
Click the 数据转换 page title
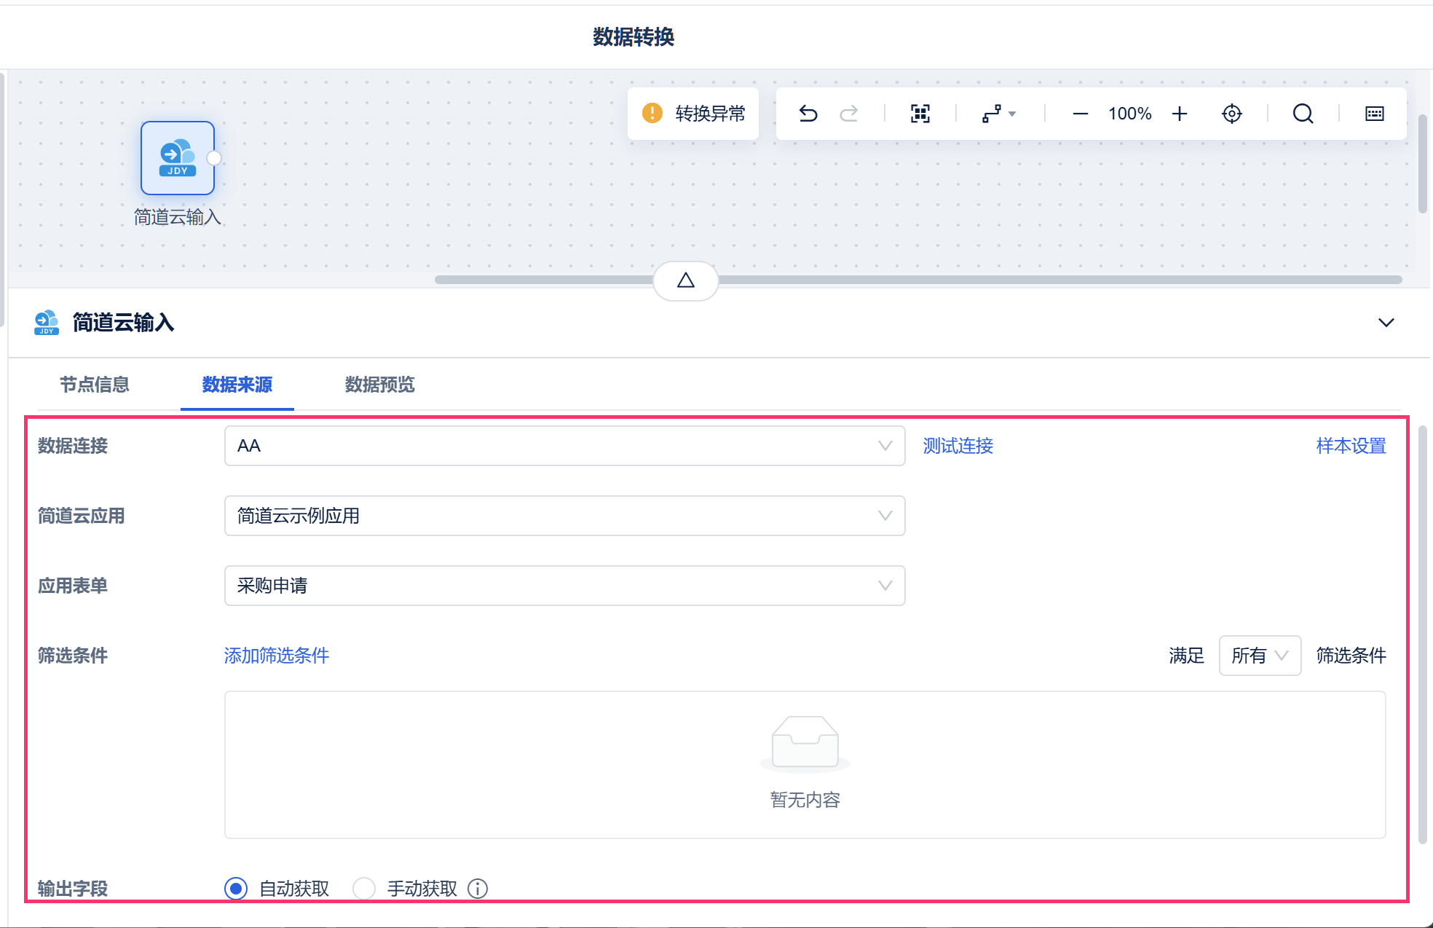coord(633,36)
